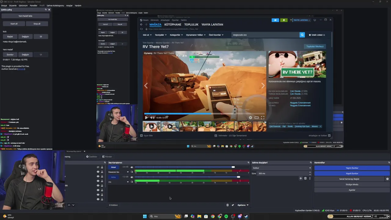Undock the Sahne Geçişleri panel

pyautogui.click(x=311, y=163)
